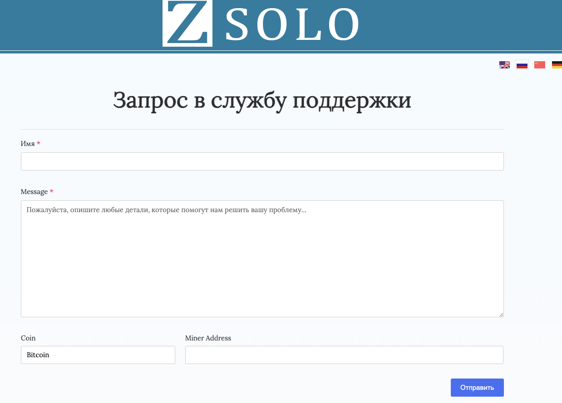Switch language to English flag

pyautogui.click(x=504, y=65)
